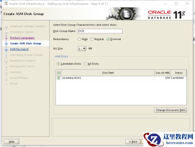Screen dimensions: 195x147
Task: Select High redundancy radio button
Action: (79, 39)
